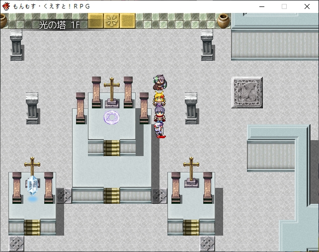
Task: Click the golden stairs of central upper altar
Action: tap(112, 148)
